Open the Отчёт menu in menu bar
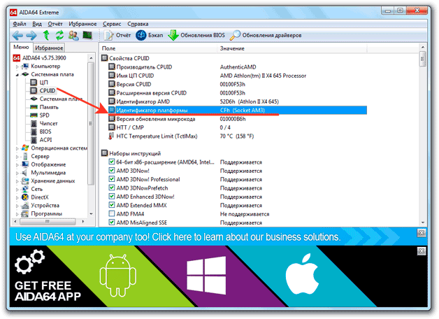439x319 pixels. pyautogui.click(x=55, y=24)
